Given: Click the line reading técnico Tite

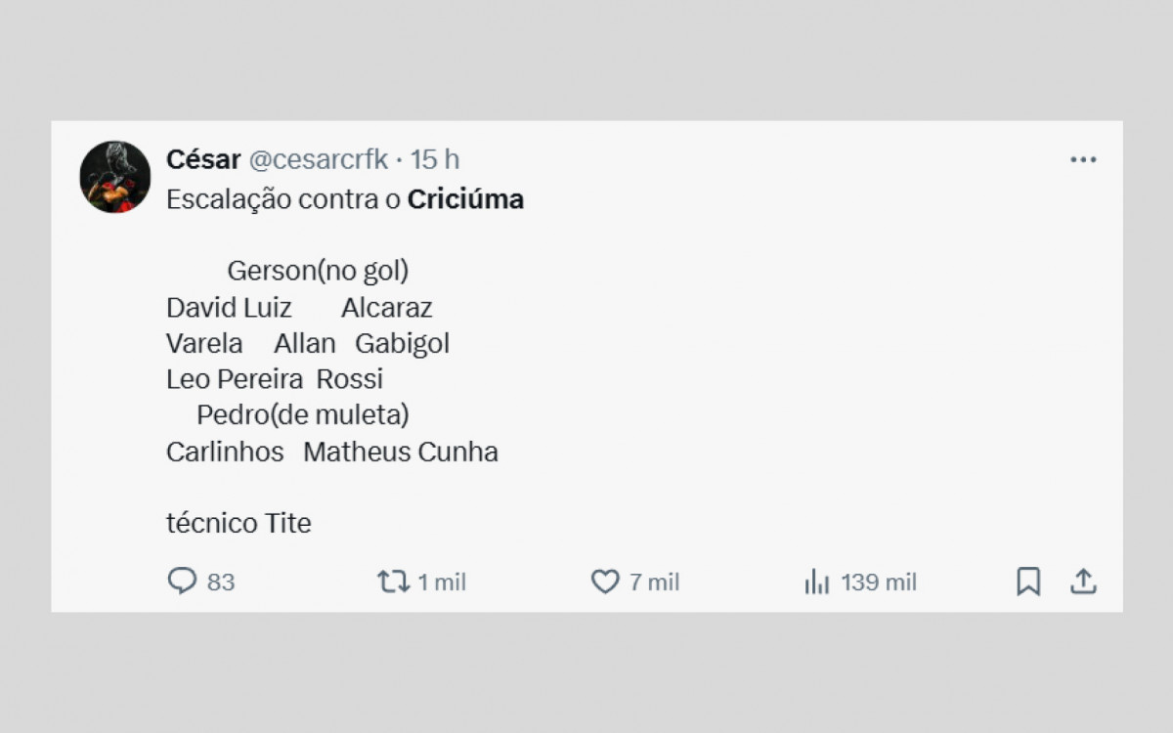Looking at the screenshot, I should pyautogui.click(x=238, y=523).
